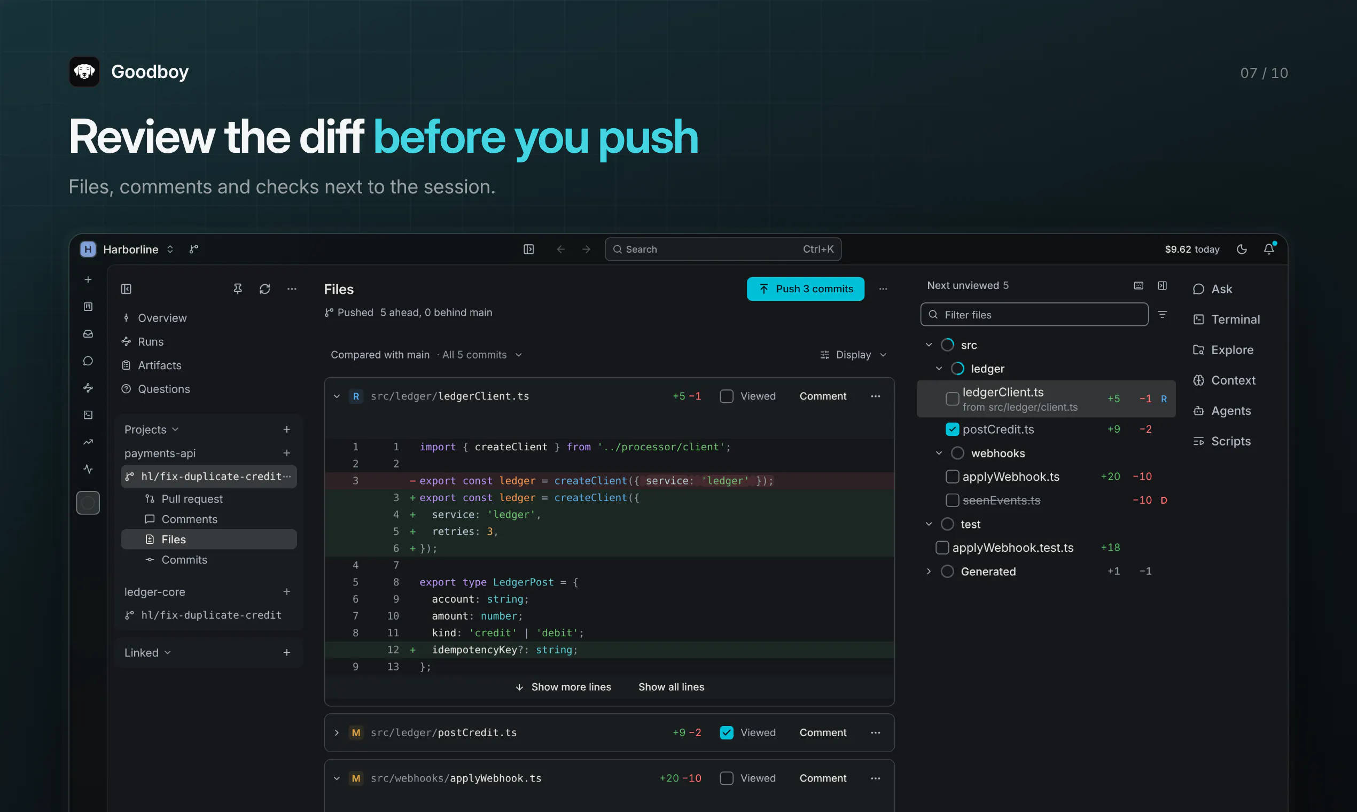This screenshot has height=812, width=1357.
Task: Open more options for ledgerClient.ts diff
Action: pos(875,396)
